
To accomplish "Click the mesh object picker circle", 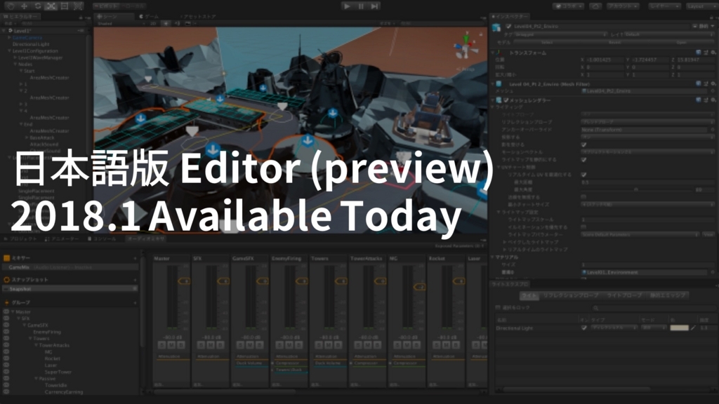I will tap(713, 91).
